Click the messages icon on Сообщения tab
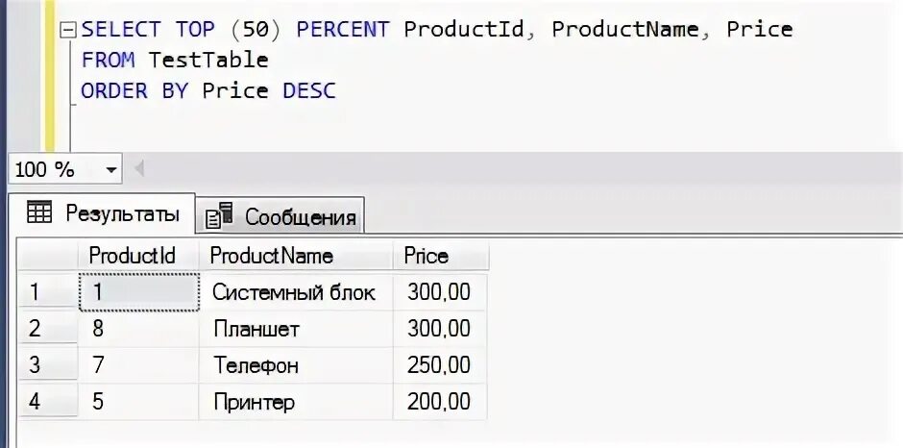Screen dimensions: 903x448 pos(219,216)
